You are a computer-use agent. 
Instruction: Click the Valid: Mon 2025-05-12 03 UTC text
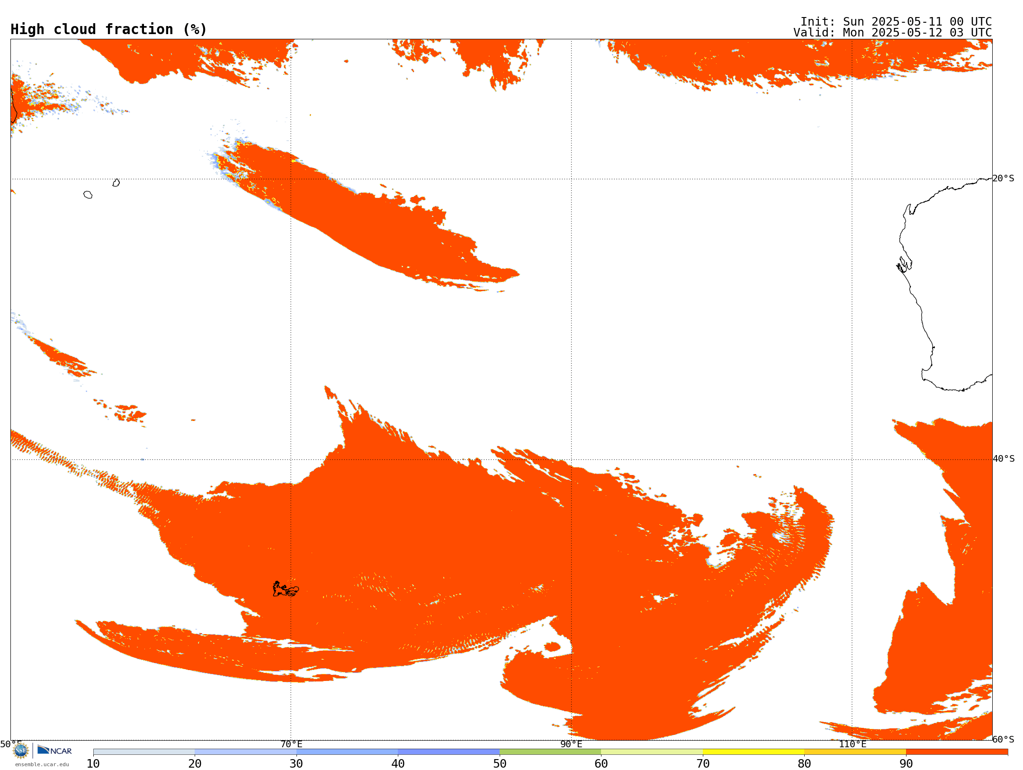pos(893,33)
